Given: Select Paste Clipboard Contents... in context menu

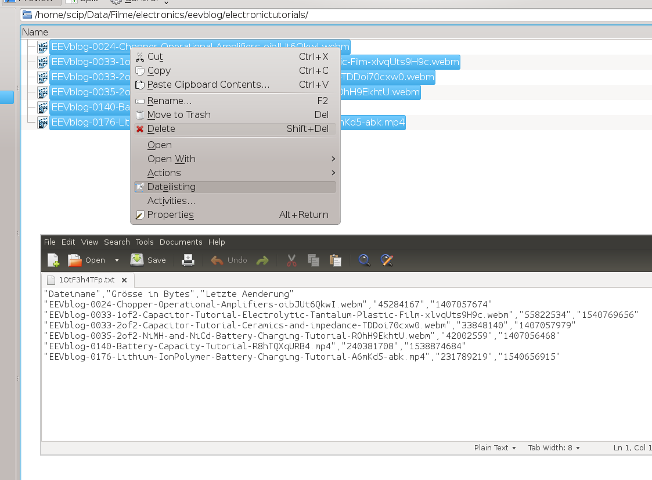Looking at the screenshot, I should click(235, 84).
